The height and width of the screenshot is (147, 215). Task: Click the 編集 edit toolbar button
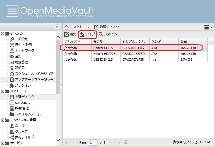click(70, 34)
